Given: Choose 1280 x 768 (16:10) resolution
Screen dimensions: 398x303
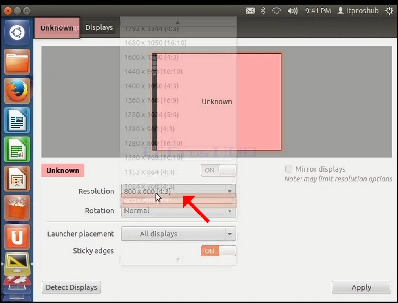Looking at the screenshot, I should (x=179, y=158).
